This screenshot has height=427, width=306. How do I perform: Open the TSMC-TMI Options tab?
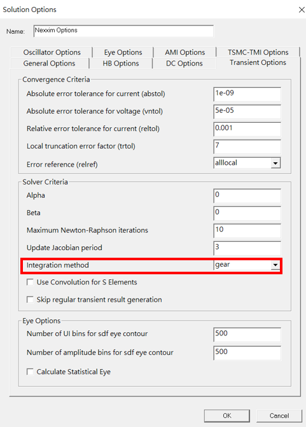pos(258,52)
